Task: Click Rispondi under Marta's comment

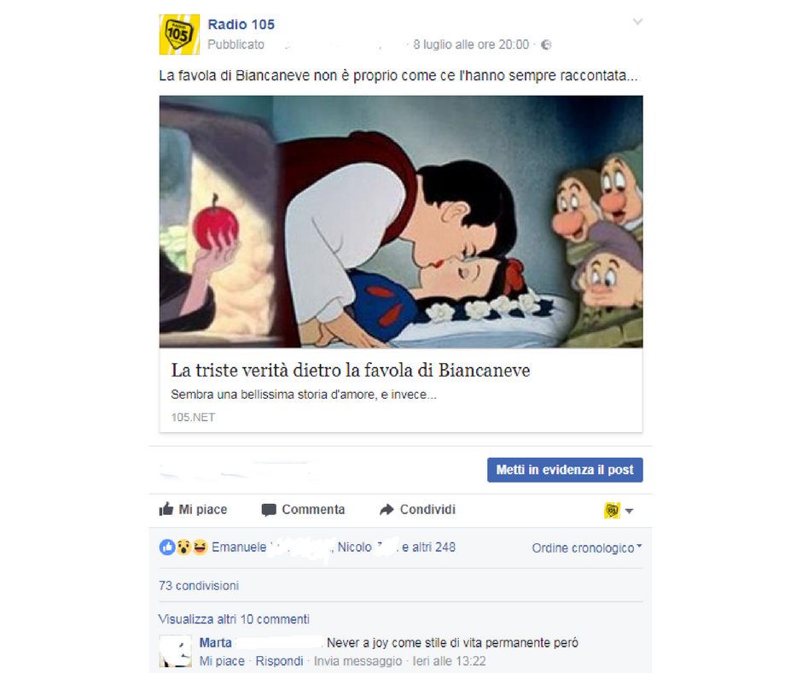Action: pos(279,661)
